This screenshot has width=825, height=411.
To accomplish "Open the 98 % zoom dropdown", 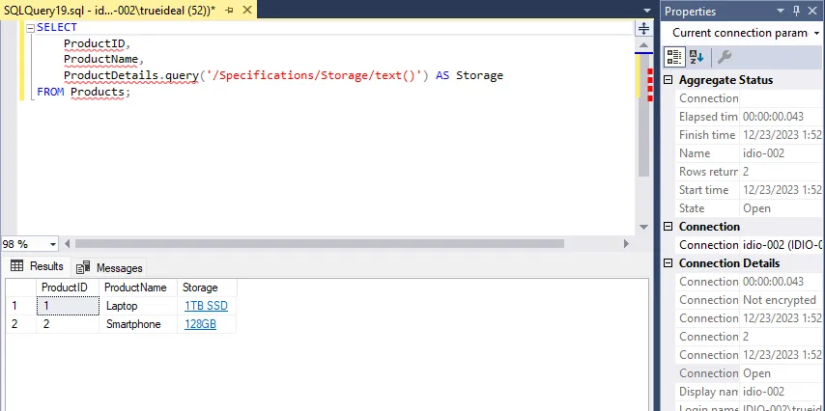I will pos(52,245).
